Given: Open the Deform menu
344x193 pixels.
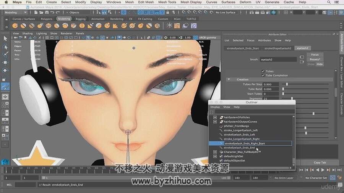Looking at the screenshot, I should click(245, 2).
